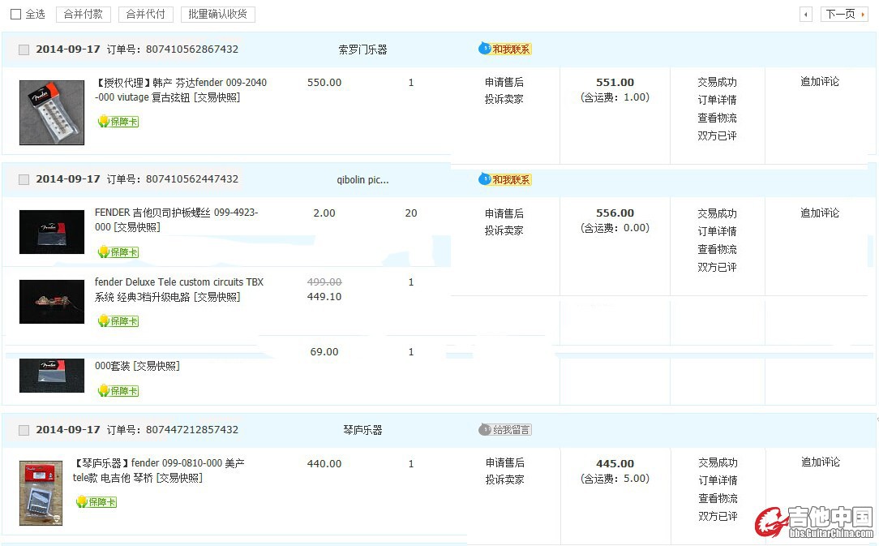Select order 807410562867432 checkbox
The width and height of the screenshot is (879, 546).
point(24,49)
